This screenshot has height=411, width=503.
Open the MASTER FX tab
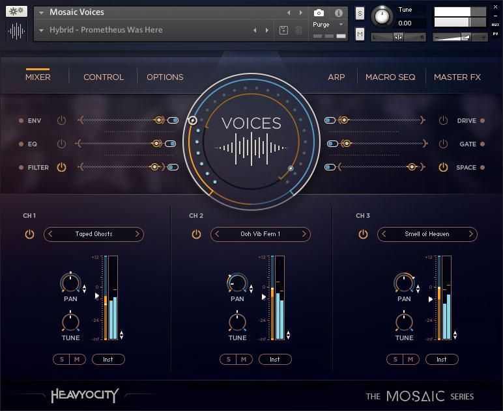(x=457, y=77)
